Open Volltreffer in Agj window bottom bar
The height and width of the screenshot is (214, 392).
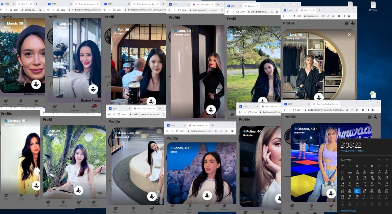pyautogui.click(x=94, y=203)
